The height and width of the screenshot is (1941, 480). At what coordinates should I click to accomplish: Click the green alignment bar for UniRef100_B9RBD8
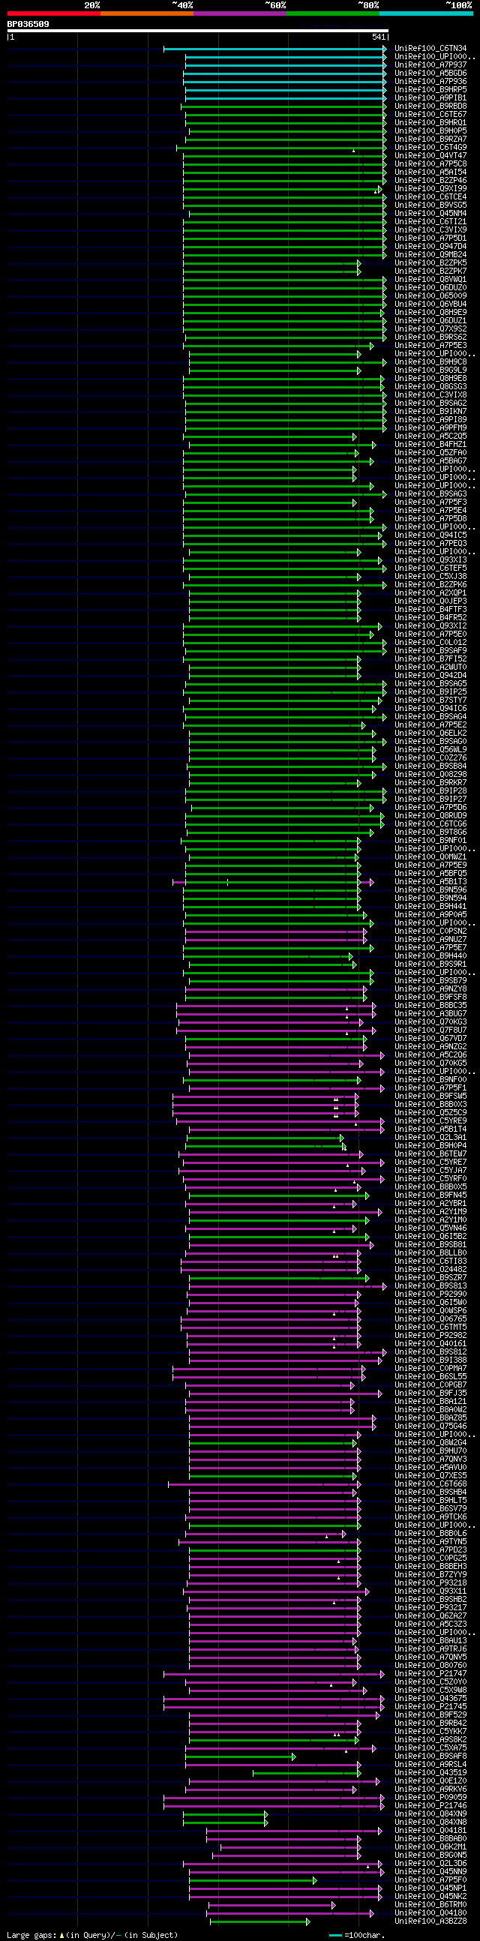(284, 107)
